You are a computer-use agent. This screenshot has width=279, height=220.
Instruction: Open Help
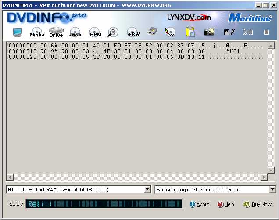[225, 204]
